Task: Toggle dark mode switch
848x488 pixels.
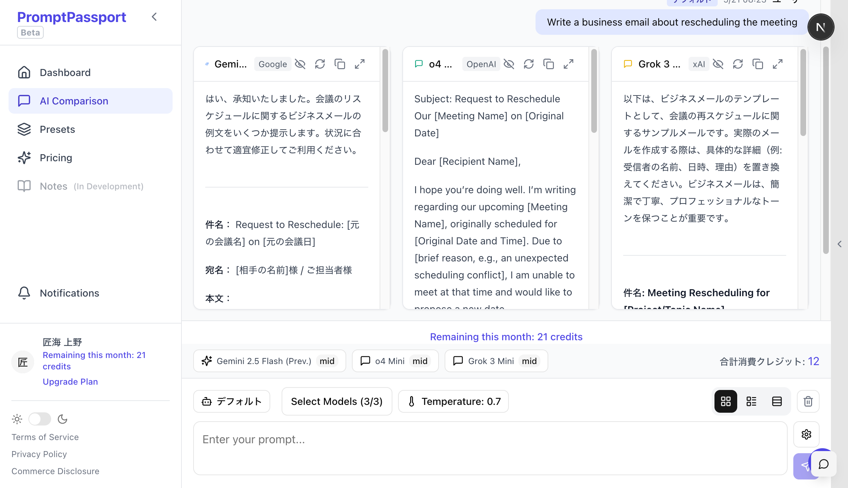Action: point(40,419)
